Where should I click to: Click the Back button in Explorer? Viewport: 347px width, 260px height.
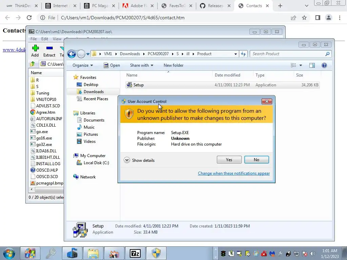(x=72, y=54)
